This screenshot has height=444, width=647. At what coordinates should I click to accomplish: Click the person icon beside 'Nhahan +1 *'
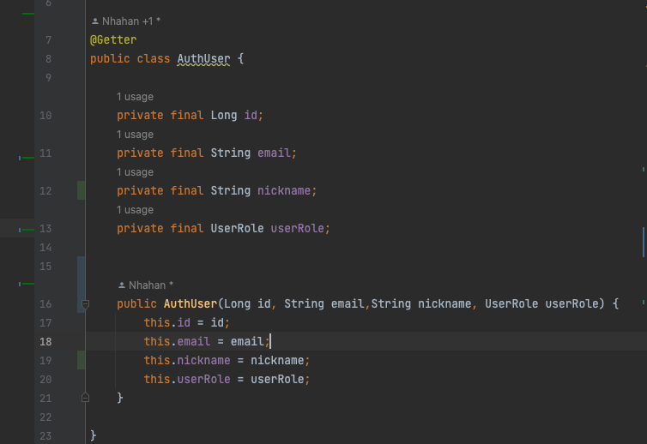click(x=95, y=21)
